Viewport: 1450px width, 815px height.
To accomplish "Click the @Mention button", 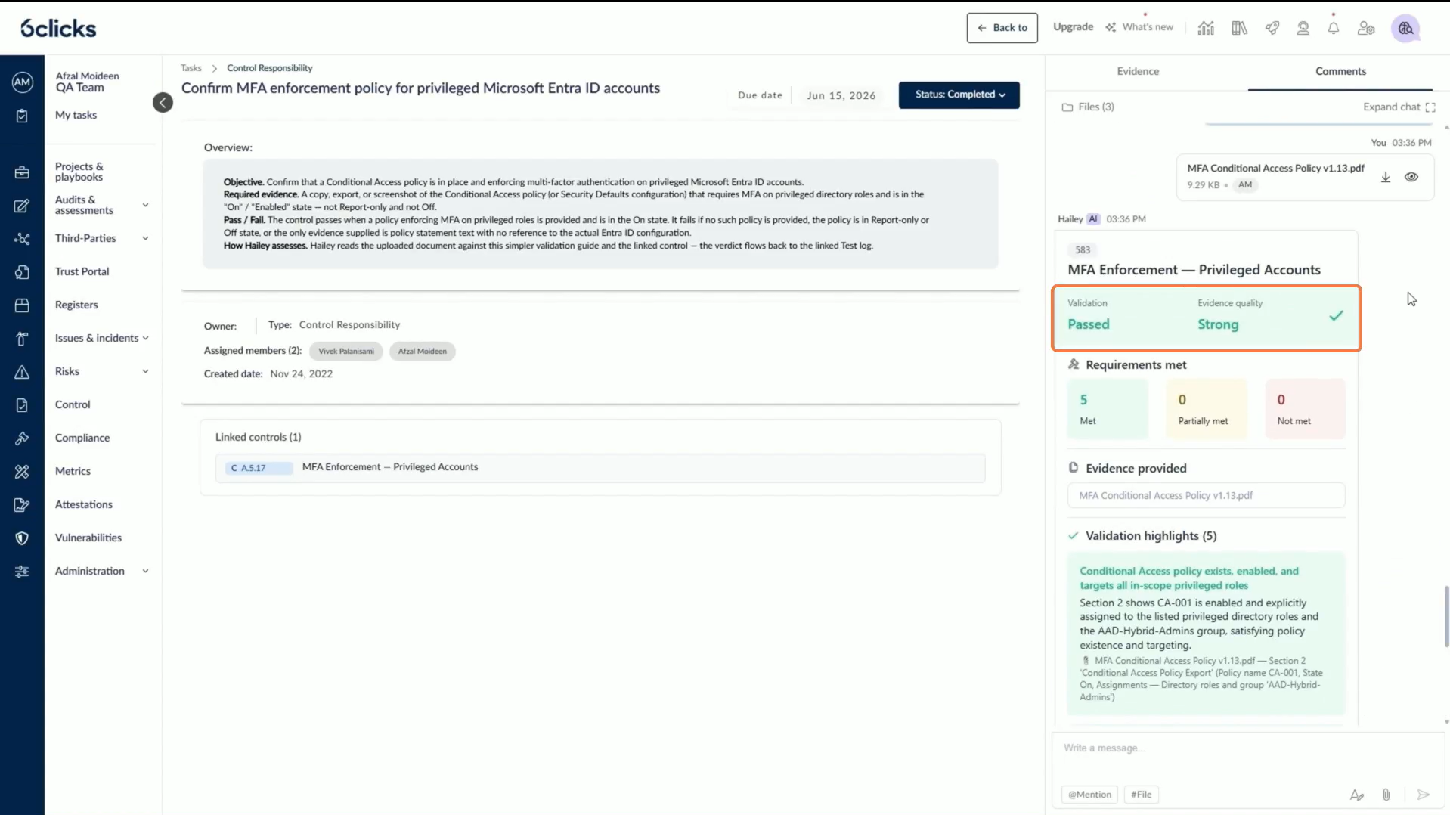I will point(1089,795).
